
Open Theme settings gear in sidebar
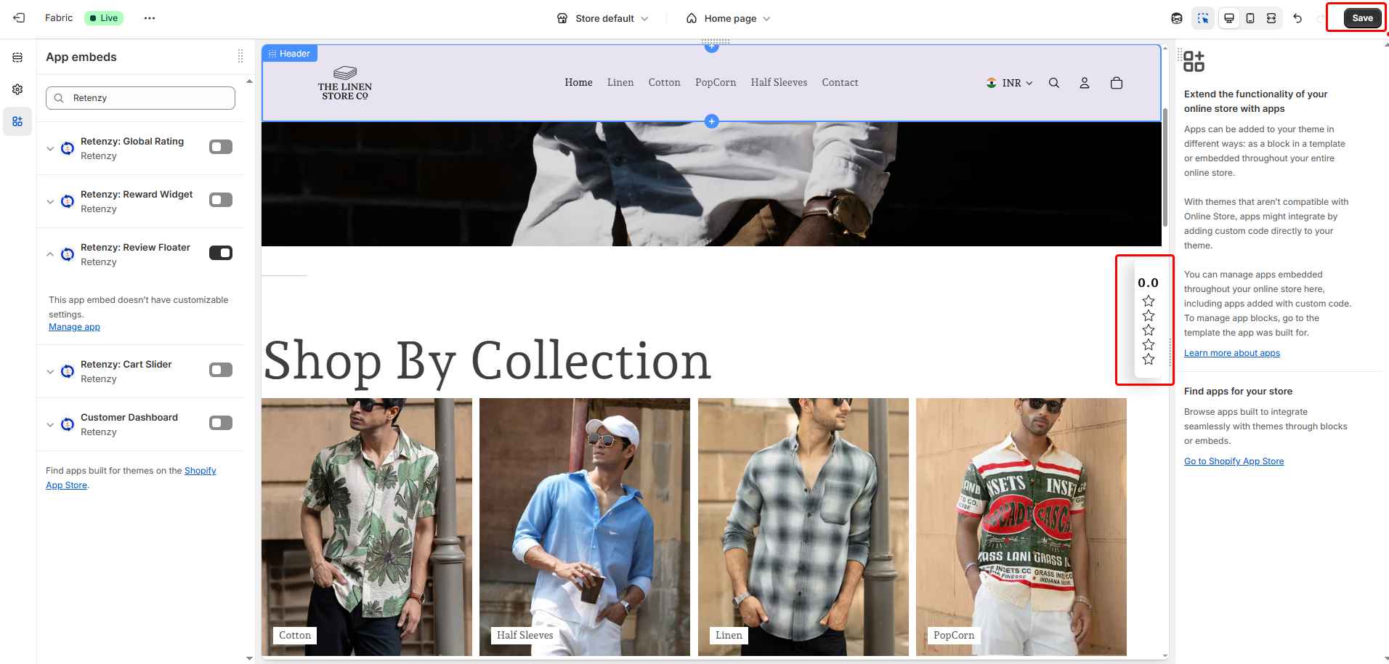click(17, 89)
